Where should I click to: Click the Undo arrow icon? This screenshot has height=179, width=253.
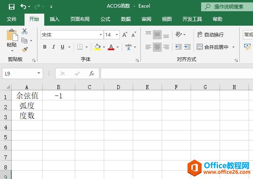[x=23, y=6]
